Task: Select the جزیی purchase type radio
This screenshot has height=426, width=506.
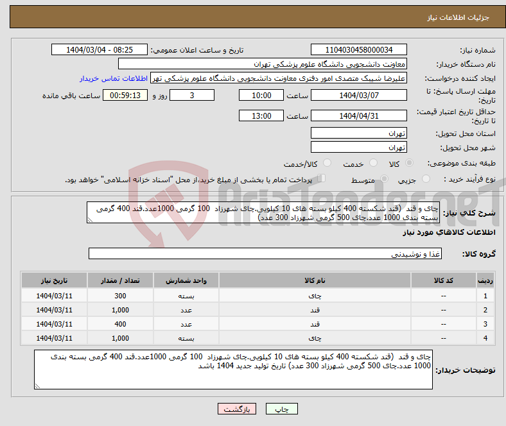Action: pyautogui.click(x=426, y=178)
